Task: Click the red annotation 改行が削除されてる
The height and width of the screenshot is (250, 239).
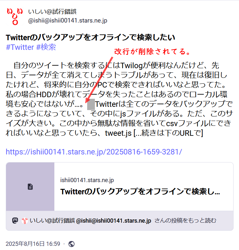Action: pyautogui.click(x=152, y=51)
